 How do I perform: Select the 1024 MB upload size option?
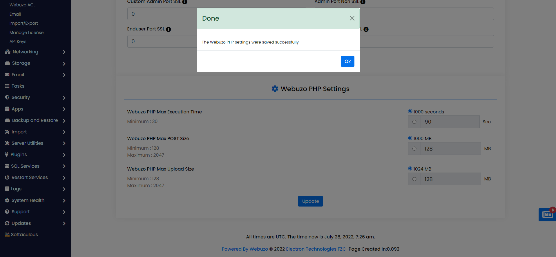[x=410, y=169]
